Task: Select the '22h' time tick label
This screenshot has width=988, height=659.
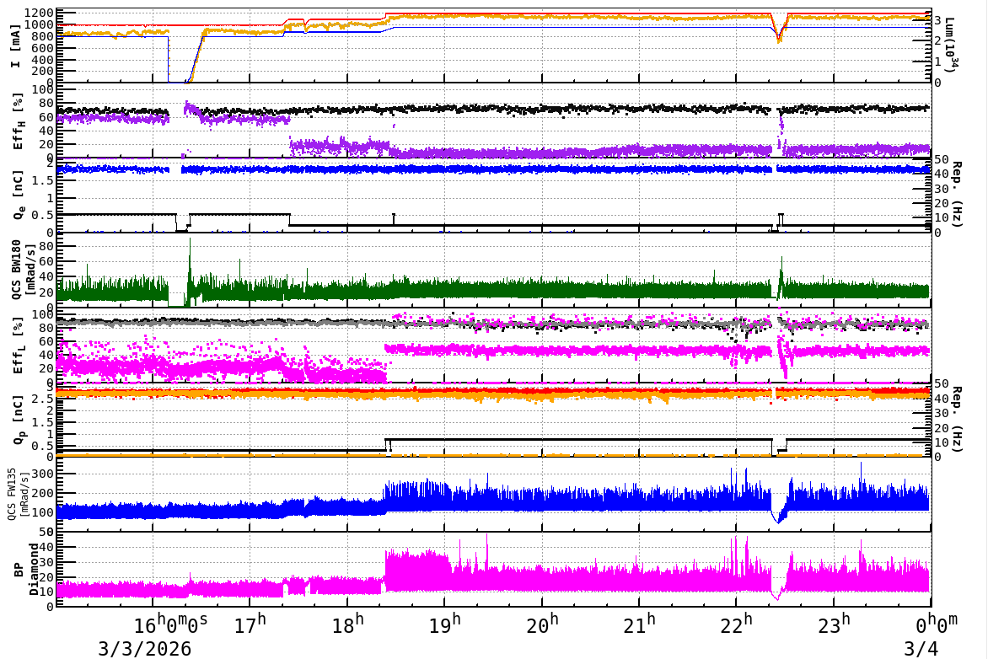Action: tap(737, 624)
